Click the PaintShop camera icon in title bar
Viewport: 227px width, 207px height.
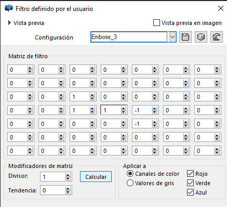click(x=9, y=8)
